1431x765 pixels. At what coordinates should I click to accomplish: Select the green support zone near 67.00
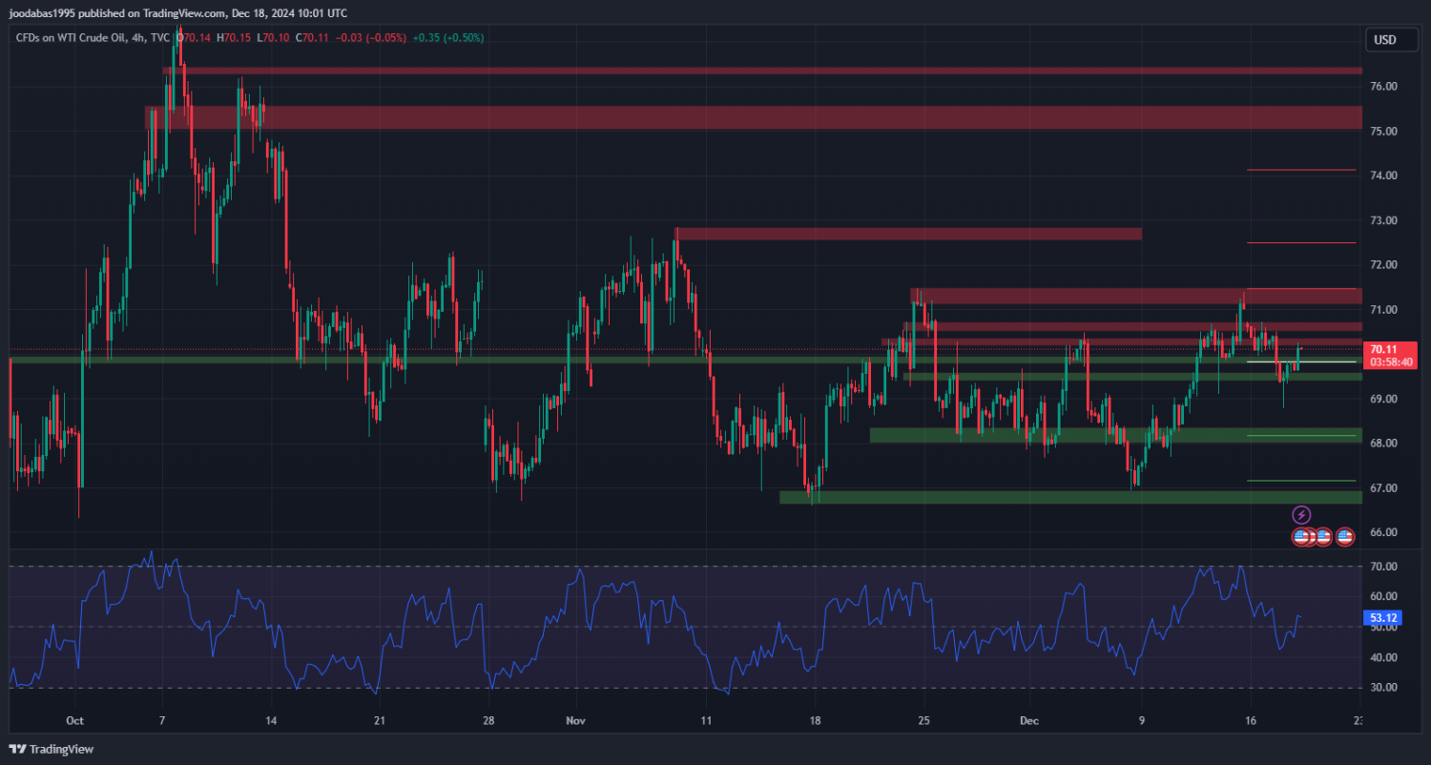click(1070, 497)
